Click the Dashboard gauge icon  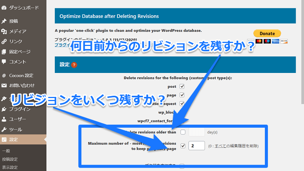4,8
